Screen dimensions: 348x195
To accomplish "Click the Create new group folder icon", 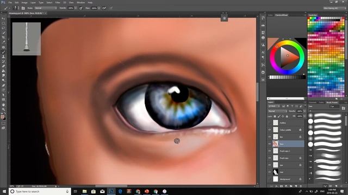I will 291,186.
